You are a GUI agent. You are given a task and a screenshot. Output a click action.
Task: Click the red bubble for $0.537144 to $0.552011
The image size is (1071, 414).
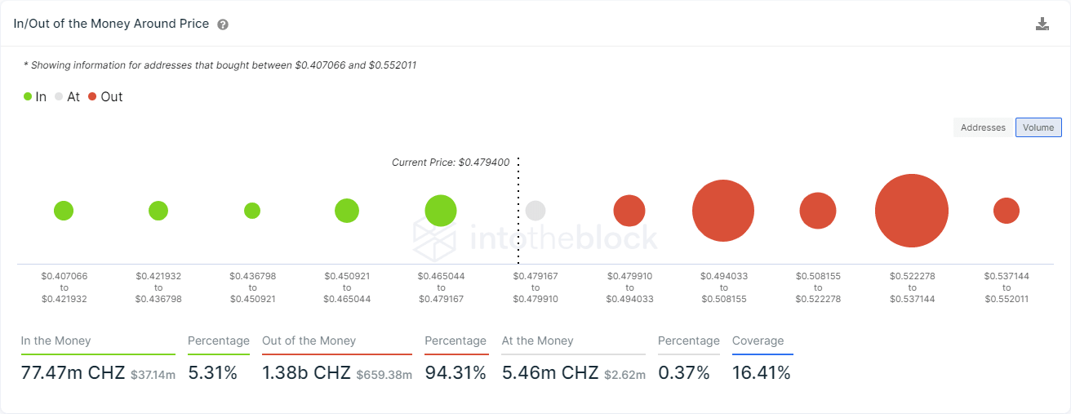pos(1007,211)
